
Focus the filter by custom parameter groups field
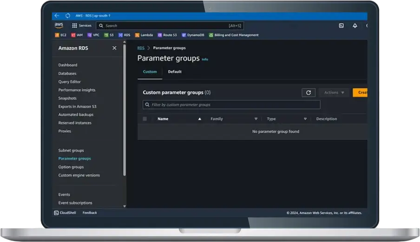(x=231, y=105)
